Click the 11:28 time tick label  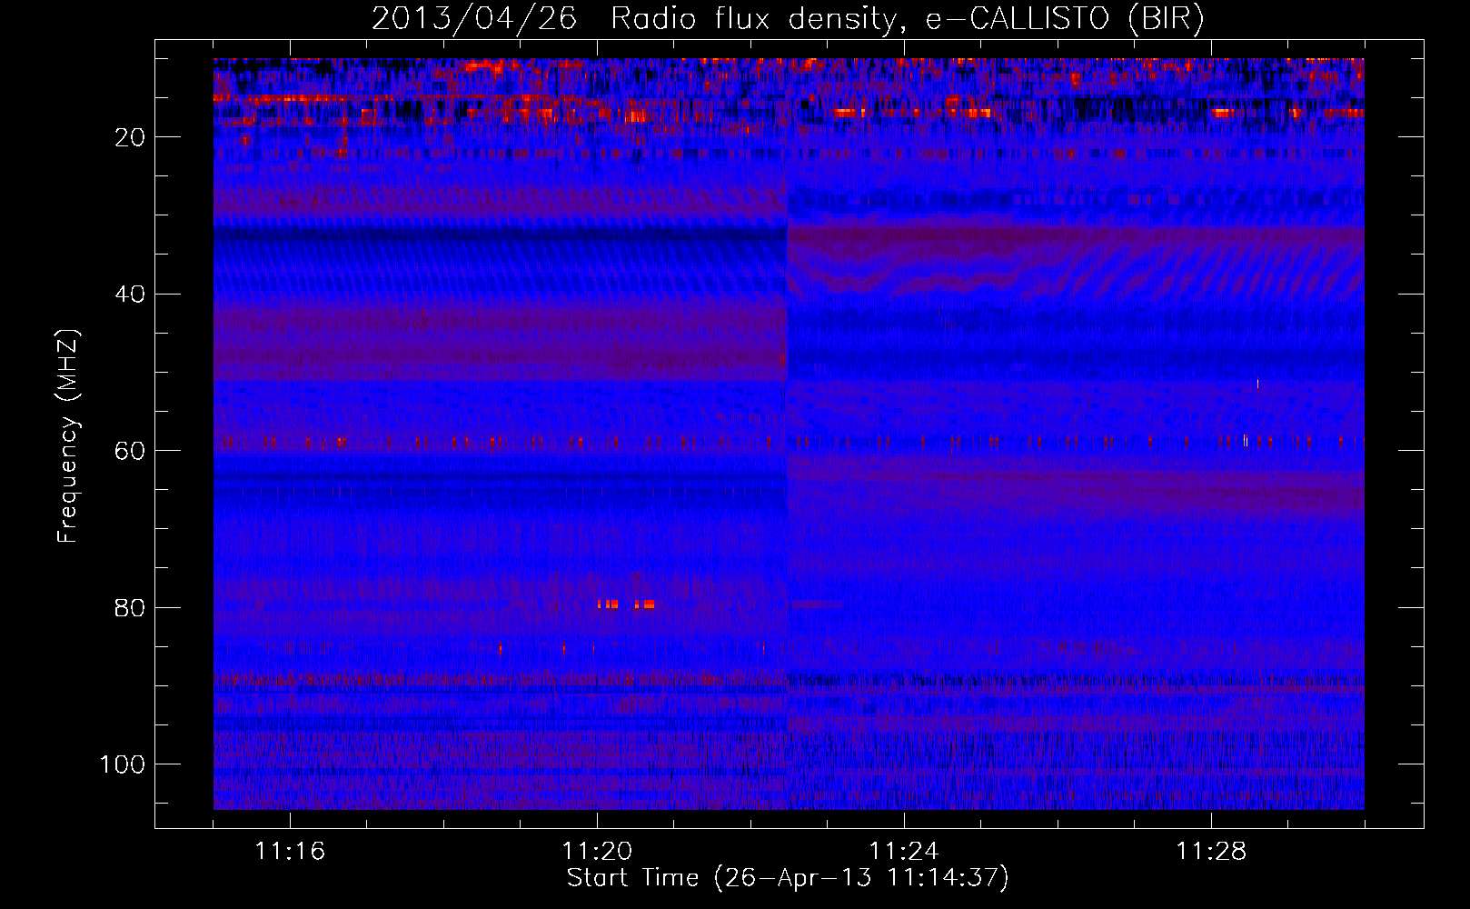tap(1211, 852)
